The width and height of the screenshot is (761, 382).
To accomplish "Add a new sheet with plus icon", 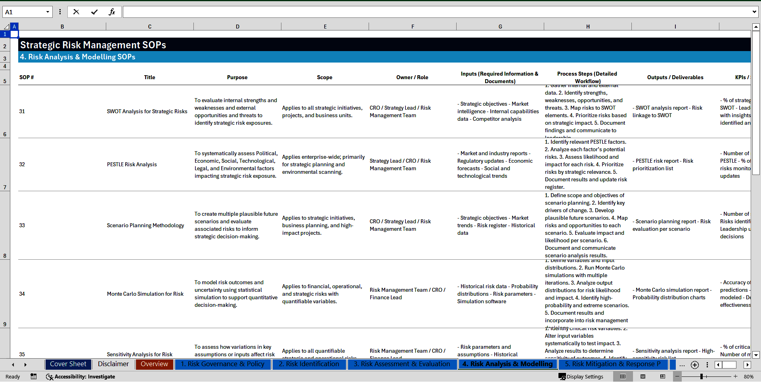I will click(x=694, y=365).
